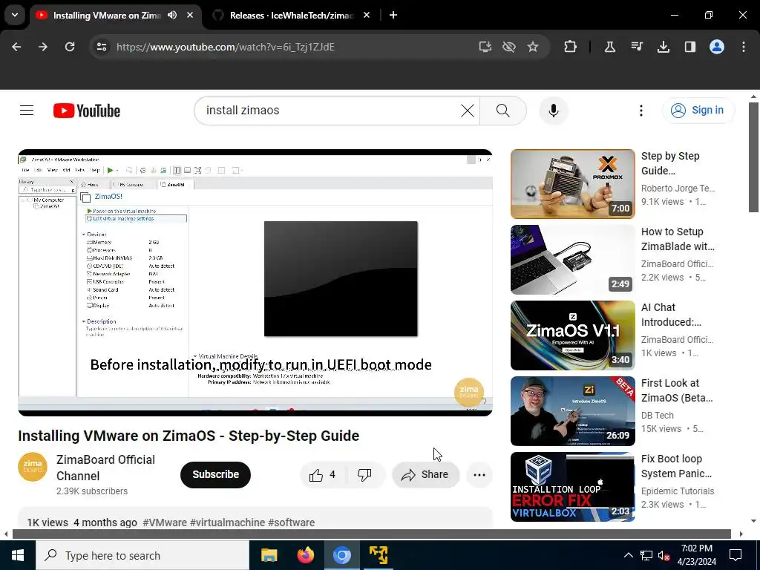Show hidden system tray icons
Image resolution: width=760 pixels, height=570 pixels.
(628, 555)
